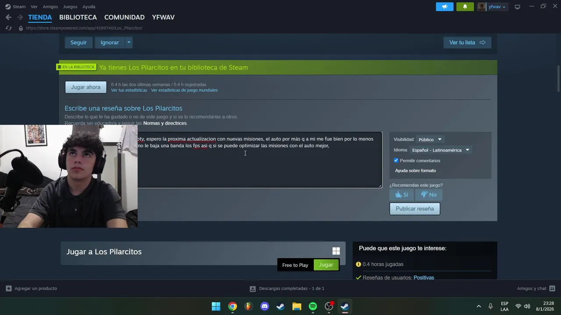
Task: Reload the store page
Action: pos(8,28)
